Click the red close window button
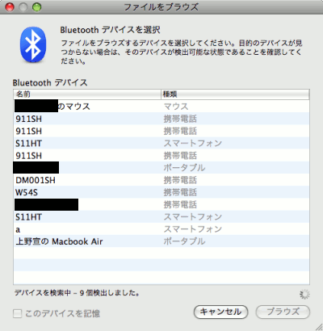This screenshot has width=323, height=331. [10, 7]
